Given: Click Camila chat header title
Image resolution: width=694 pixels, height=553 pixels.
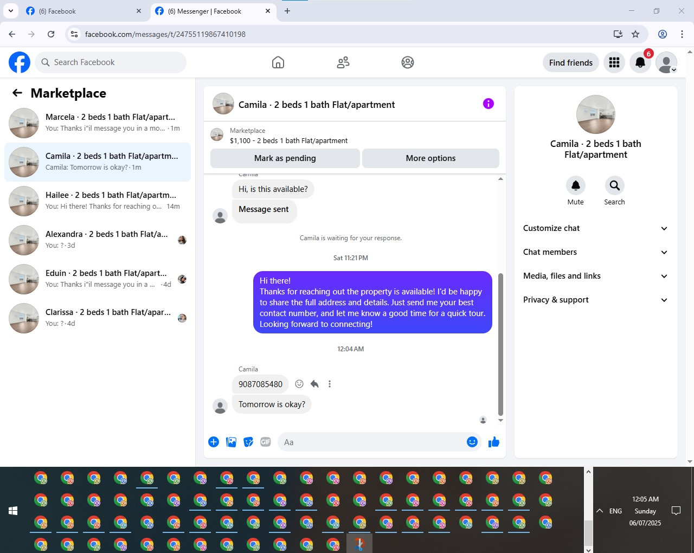Looking at the screenshot, I should (317, 105).
